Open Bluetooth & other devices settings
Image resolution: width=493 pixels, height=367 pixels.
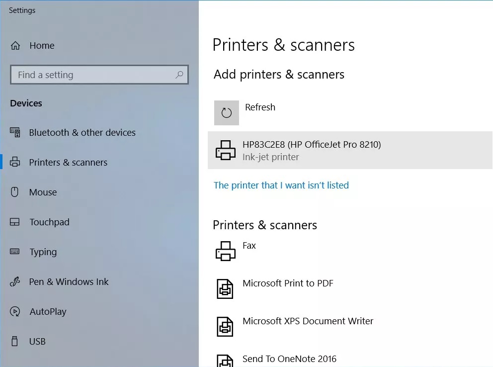tap(82, 133)
